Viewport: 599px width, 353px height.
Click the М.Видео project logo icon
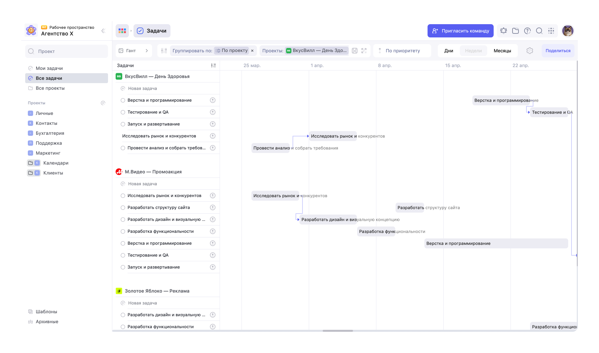coord(119,172)
